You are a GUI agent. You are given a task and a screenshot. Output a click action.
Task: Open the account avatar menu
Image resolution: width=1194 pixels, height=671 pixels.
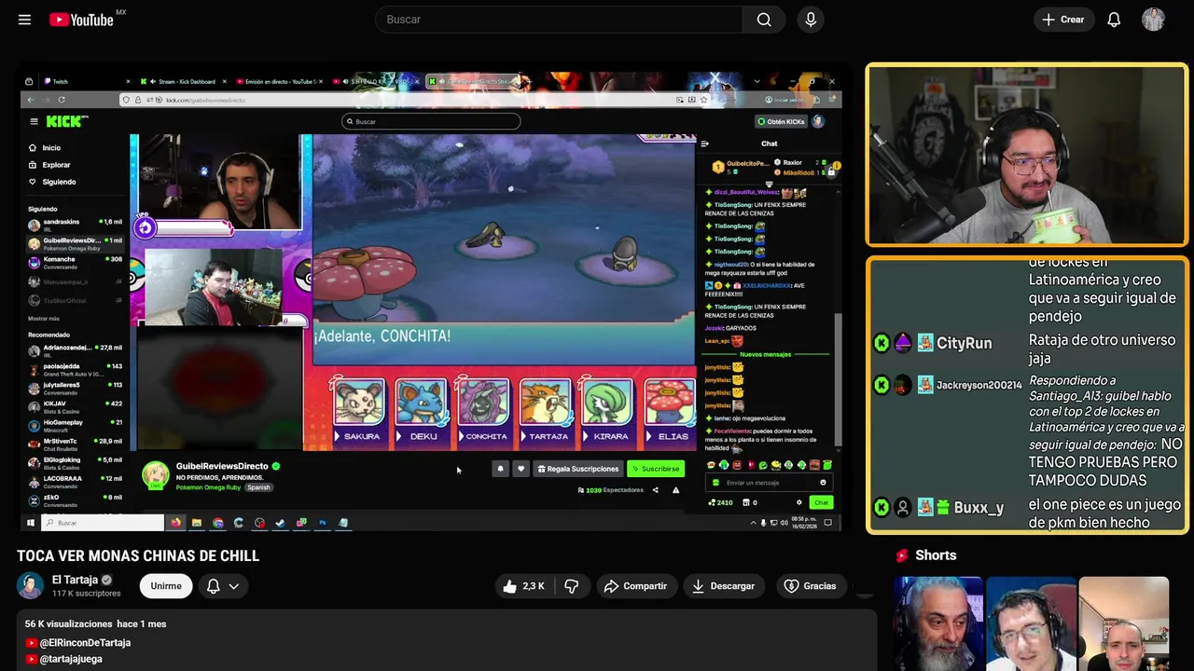click(1153, 20)
